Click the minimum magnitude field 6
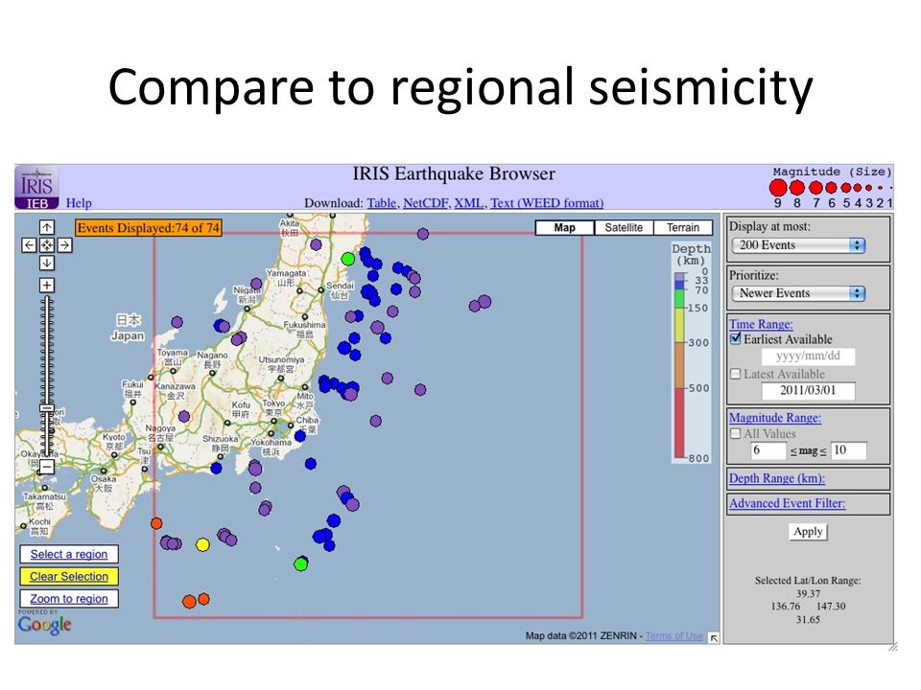921x690 pixels. tap(768, 450)
